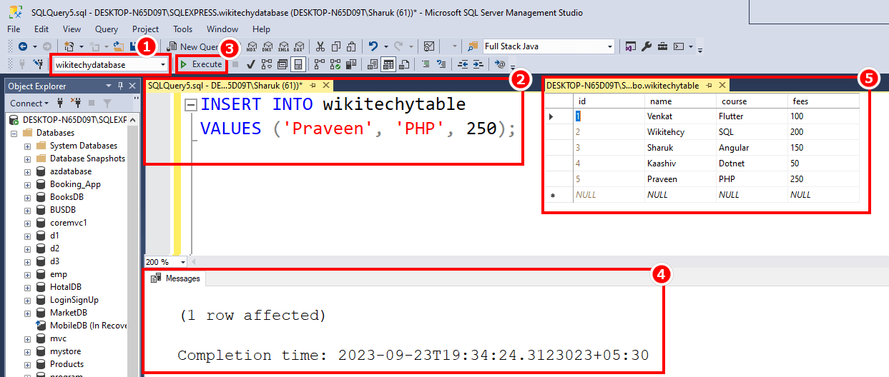Click the Cut scissors icon
Image resolution: width=889 pixels, height=377 pixels.
coord(320,46)
